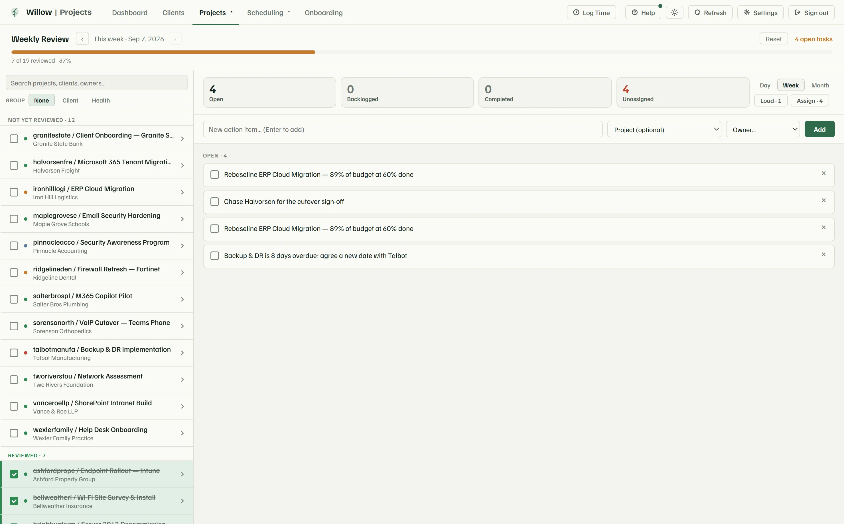The width and height of the screenshot is (844, 524).
Task: Open the ironhilllogi ERP Cloud Migration chevron
Action: pyautogui.click(x=182, y=192)
